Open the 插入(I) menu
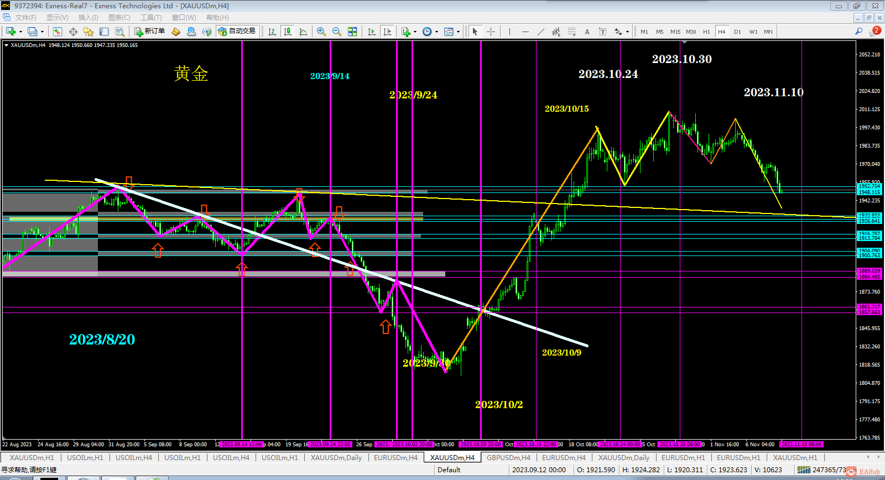This screenshot has height=480, width=885. (88, 18)
